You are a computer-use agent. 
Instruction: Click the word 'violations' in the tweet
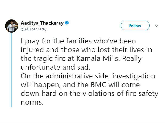pos(98,93)
